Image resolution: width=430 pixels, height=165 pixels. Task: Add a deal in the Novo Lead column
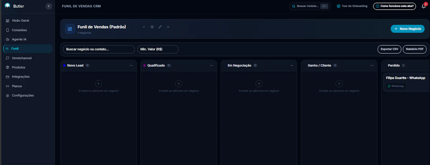pyautogui.click(x=99, y=84)
